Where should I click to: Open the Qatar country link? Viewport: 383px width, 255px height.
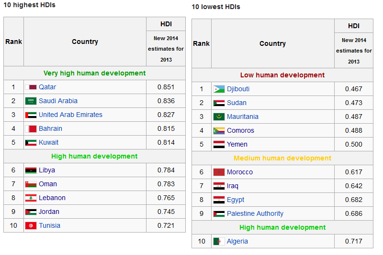[47, 87]
